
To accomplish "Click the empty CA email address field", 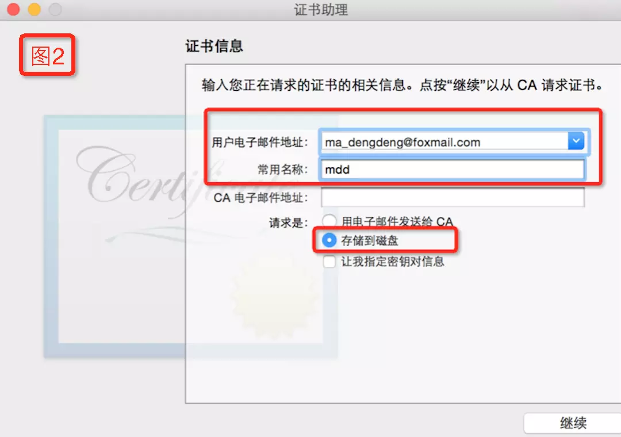I will coord(453,197).
